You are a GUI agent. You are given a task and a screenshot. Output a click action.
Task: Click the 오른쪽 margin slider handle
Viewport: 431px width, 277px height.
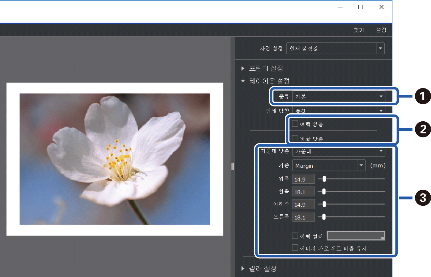324,217
